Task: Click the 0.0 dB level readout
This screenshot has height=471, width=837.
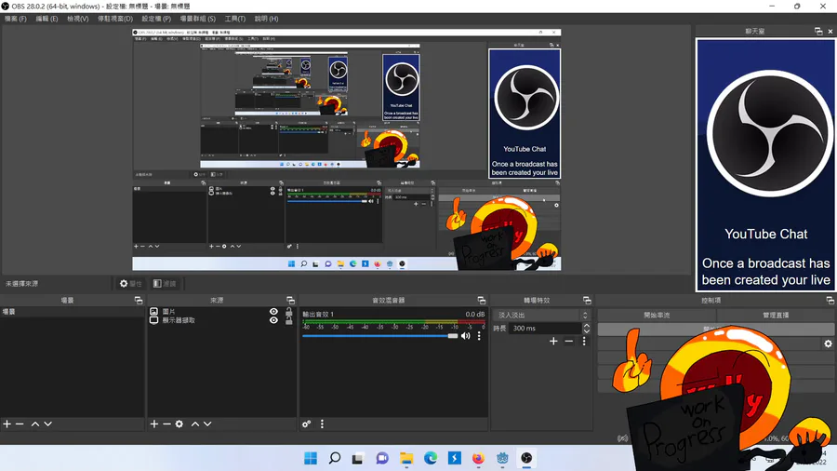Action: click(x=474, y=315)
